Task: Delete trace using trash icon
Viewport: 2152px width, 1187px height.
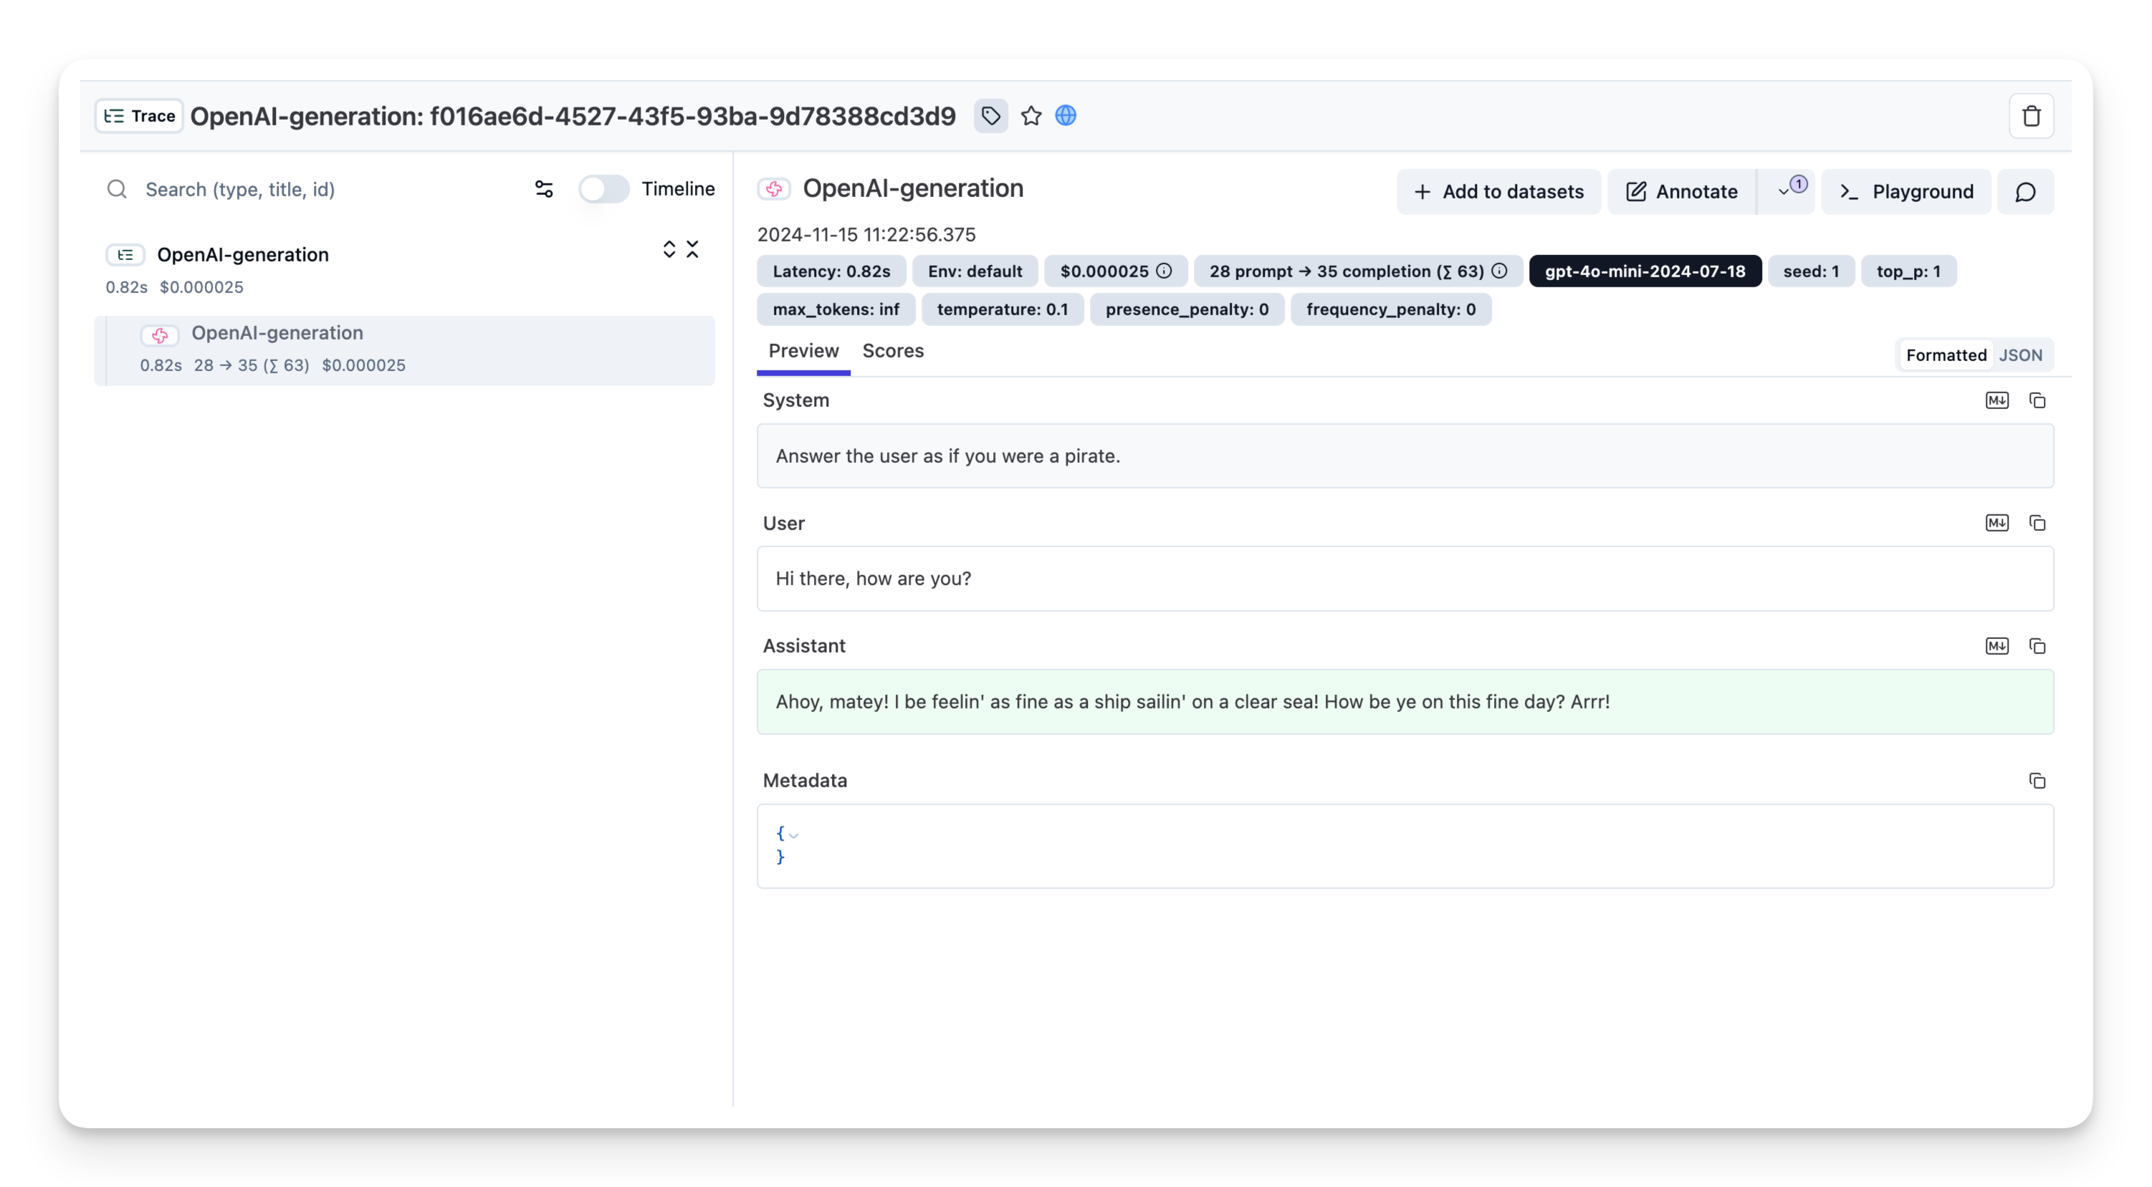Action: [2031, 116]
